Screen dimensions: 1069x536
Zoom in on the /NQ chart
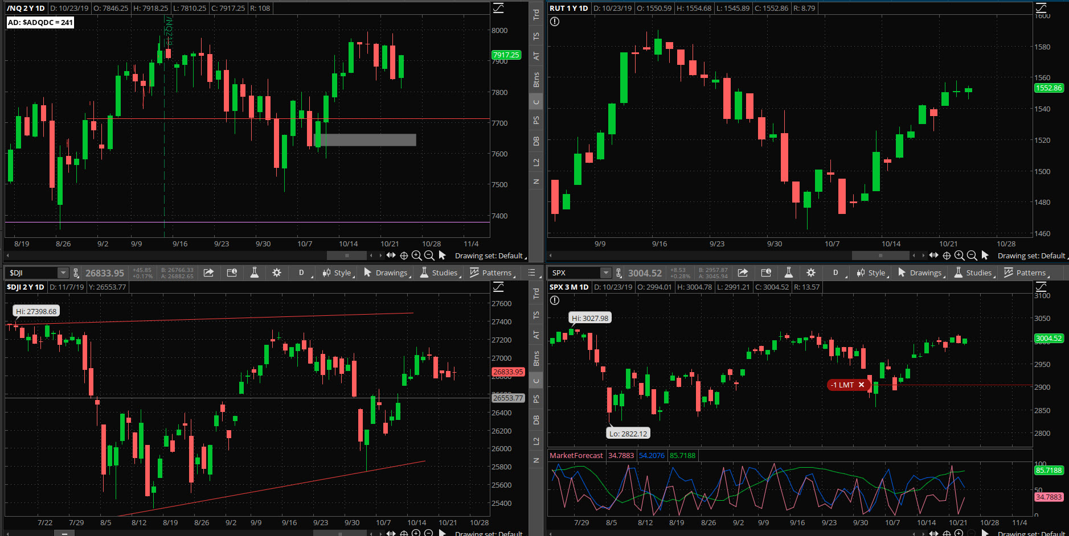(416, 255)
